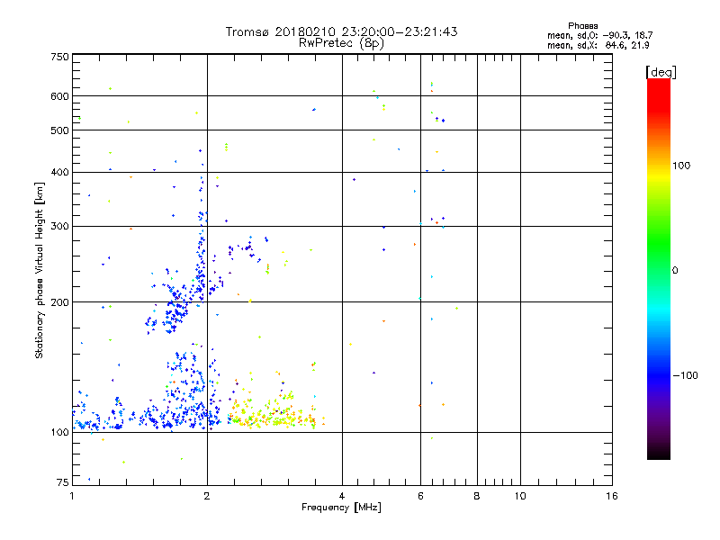Click the y-axis tick label '400'
Screen dimensions: 720x540
pyautogui.click(x=59, y=172)
